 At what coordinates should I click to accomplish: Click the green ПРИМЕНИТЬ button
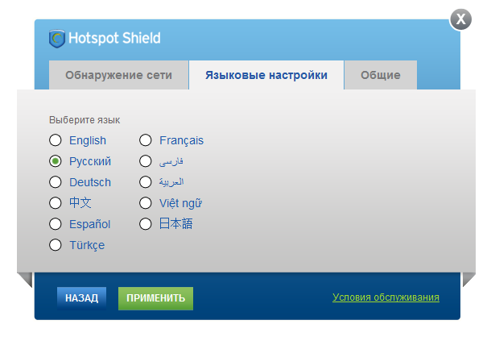point(155,298)
